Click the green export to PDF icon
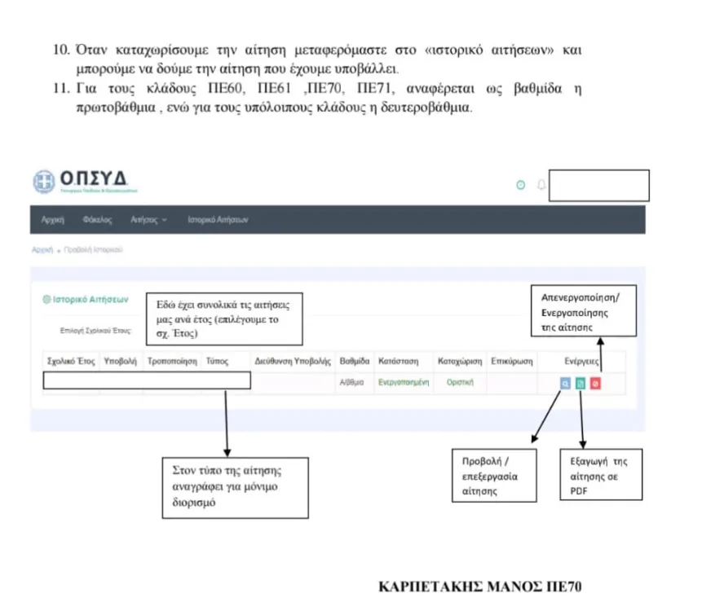 click(x=581, y=384)
